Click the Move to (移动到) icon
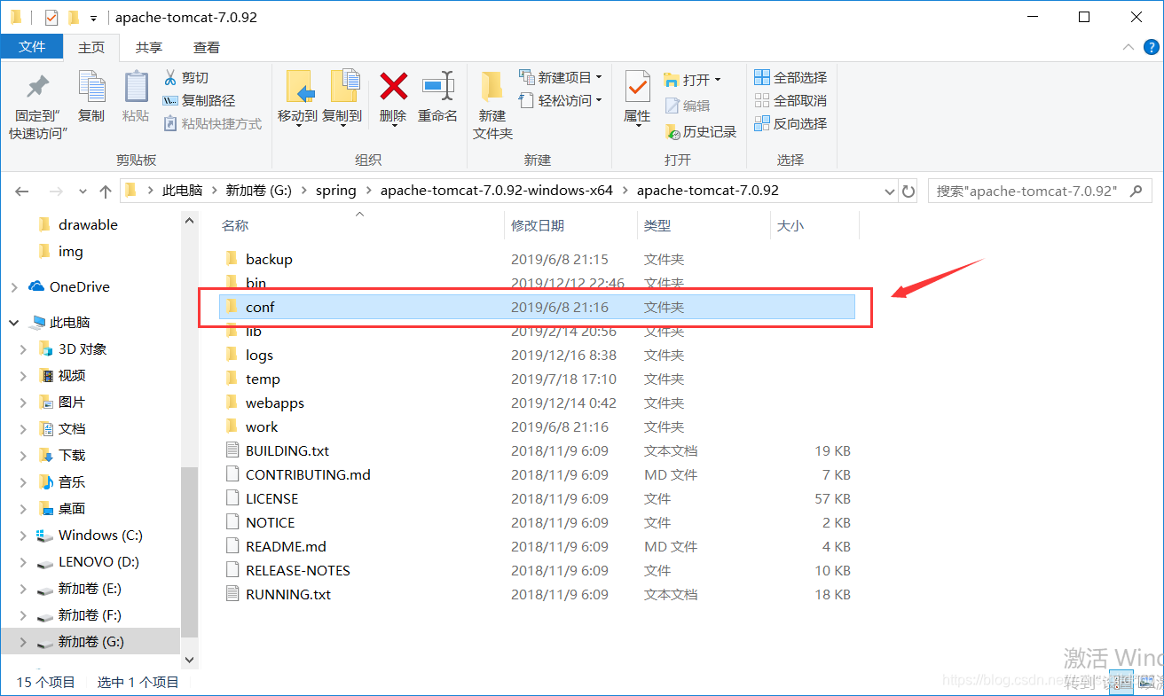This screenshot has width=1164, height=696. coord(300,87)
